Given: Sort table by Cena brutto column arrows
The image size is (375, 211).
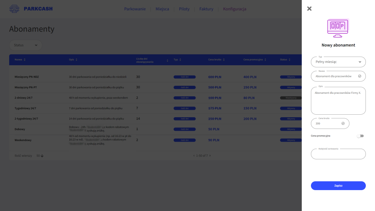Looking at the screenshot, I should click(224, 60).
